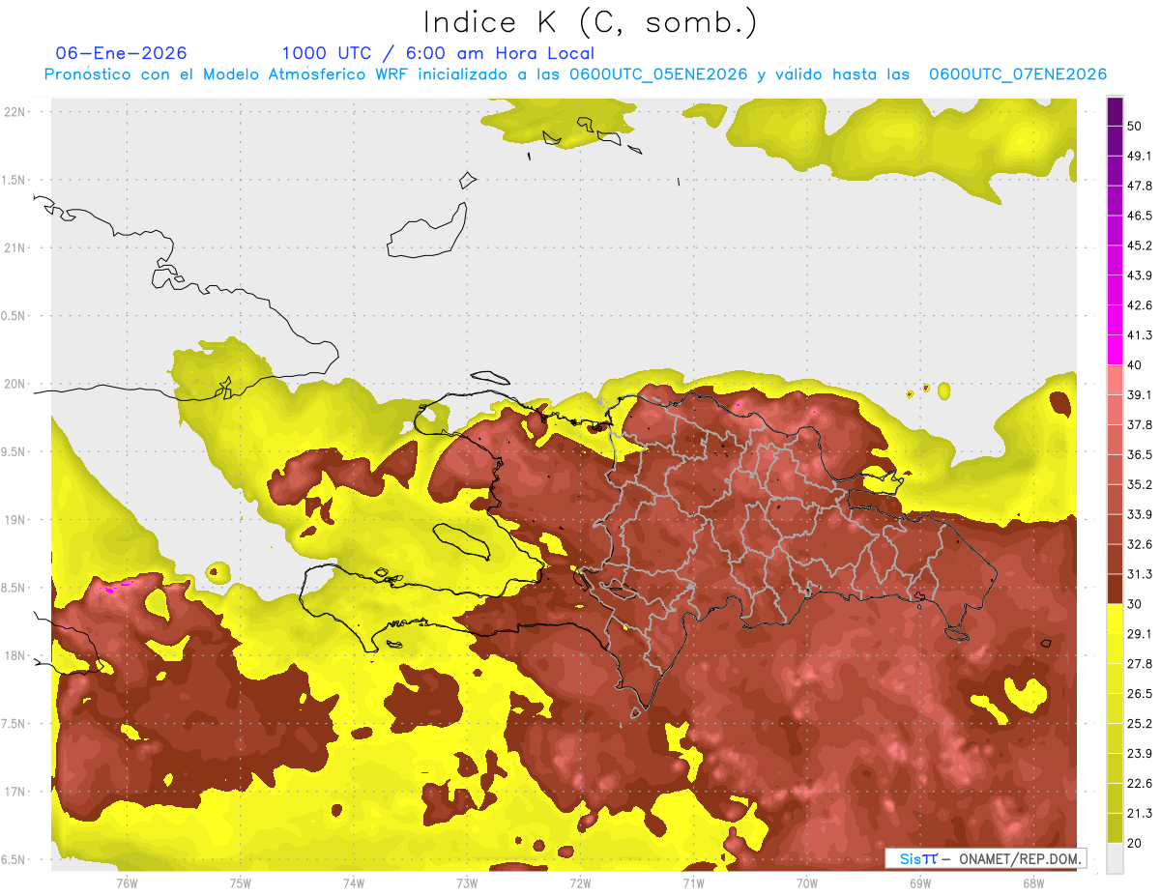Click the "36.5" color scale value
1160x896 pixels.
click(x=1140, y=455)
